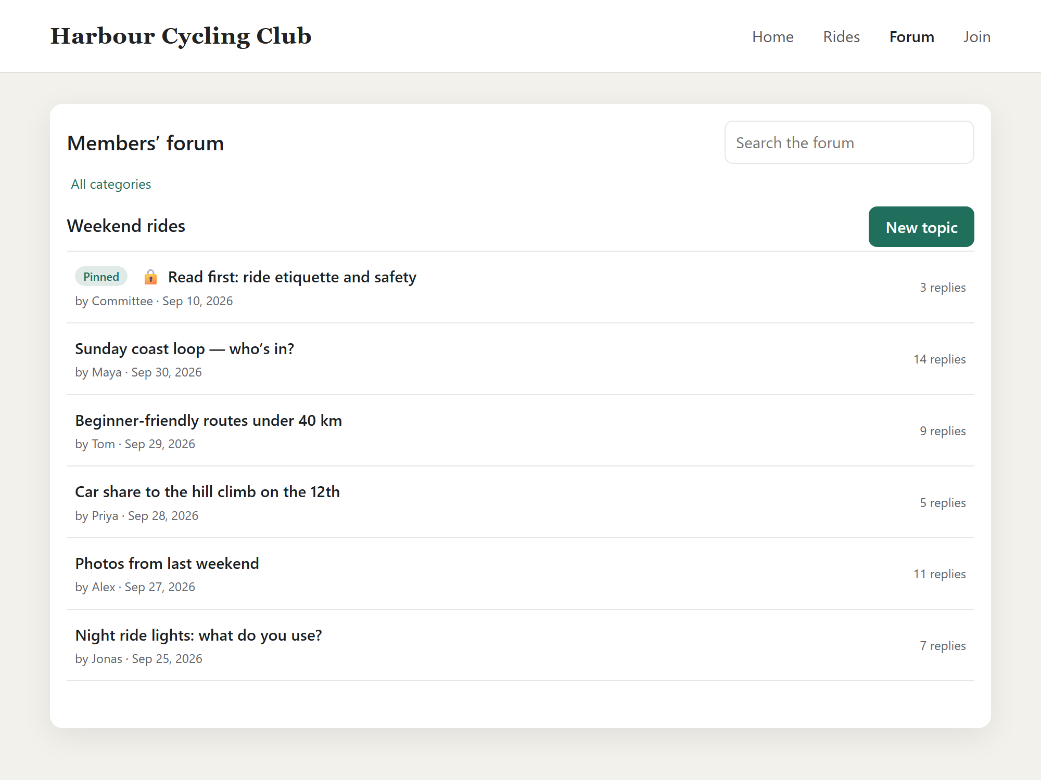The height and width of the screenshot is (780, 1041).
Task: Click the Harbour Cycling Club site title
Action: pyautogui.click(x=181, y=36)
